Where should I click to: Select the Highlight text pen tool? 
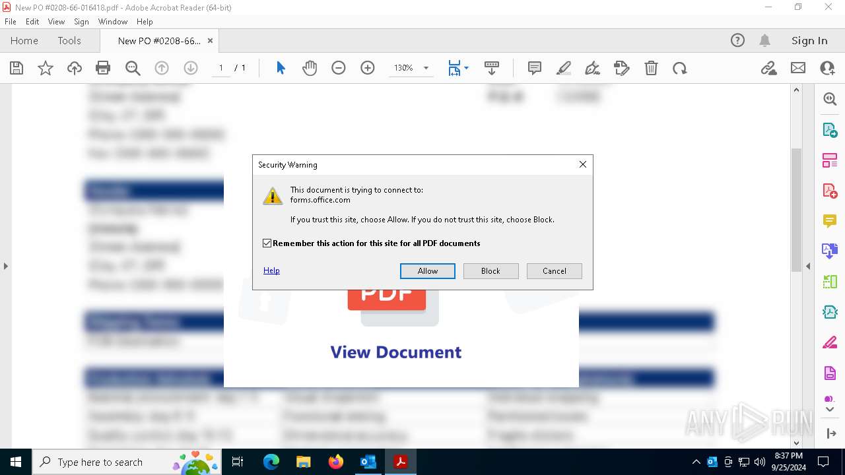[x=564, y=68]
